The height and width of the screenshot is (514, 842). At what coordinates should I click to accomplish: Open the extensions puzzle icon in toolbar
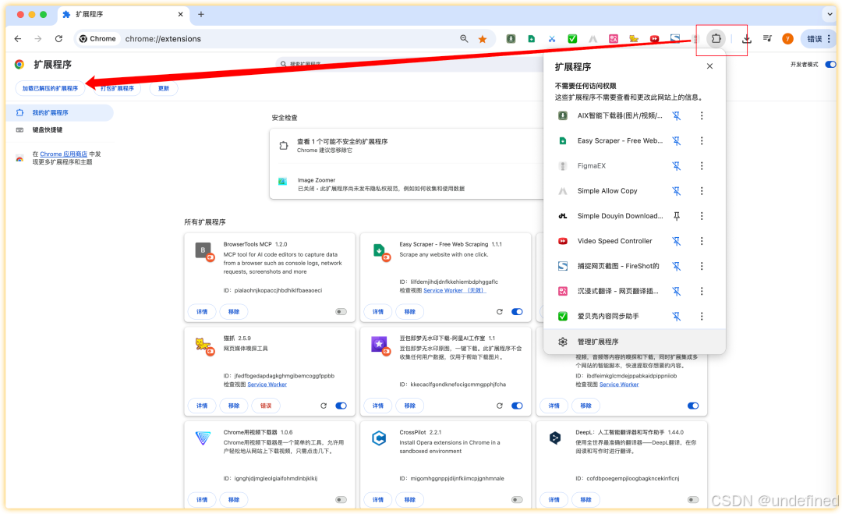click(x=716, y=39)
